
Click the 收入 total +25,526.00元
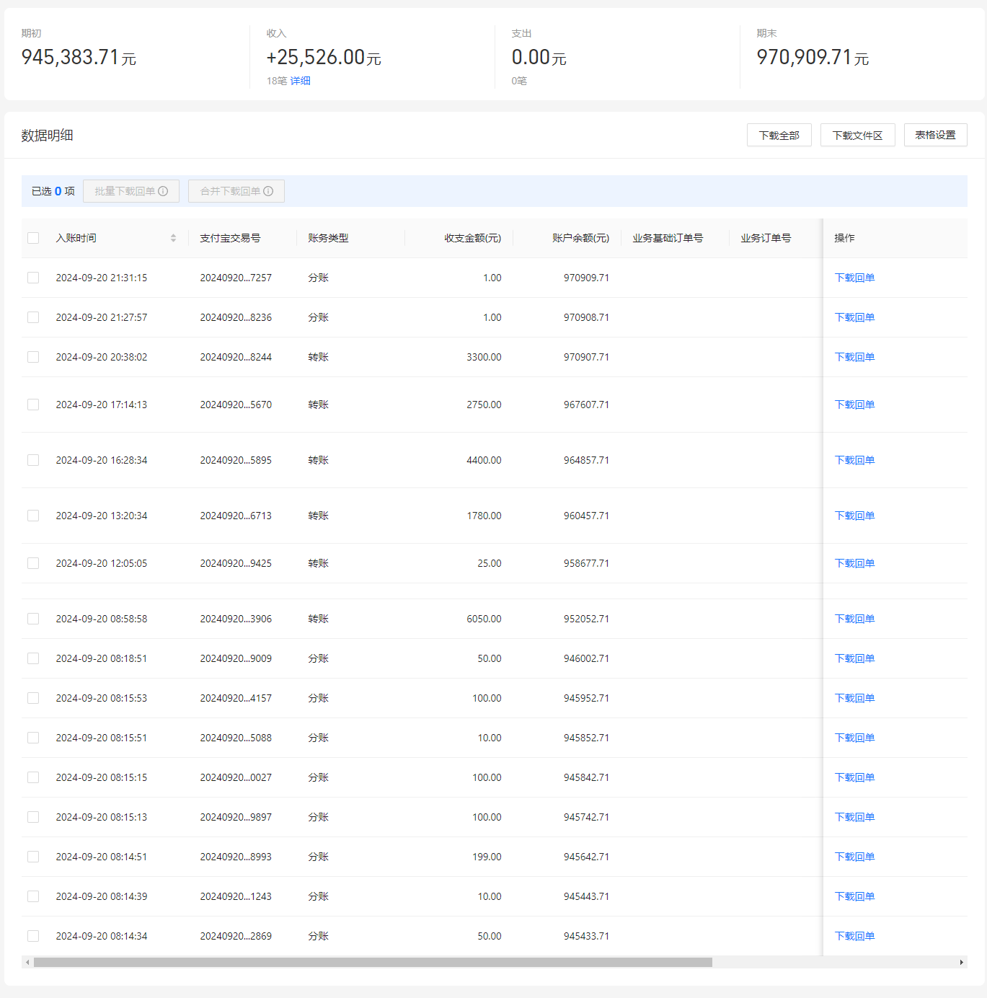click(324, 57)
